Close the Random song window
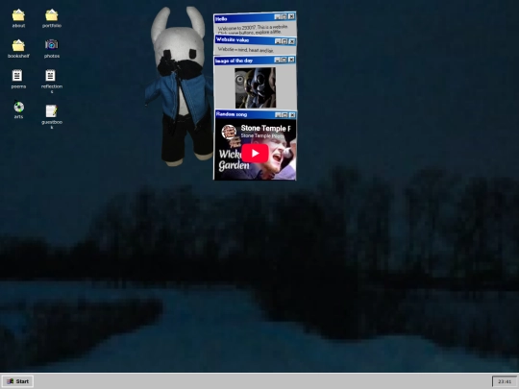 [292, 115]
